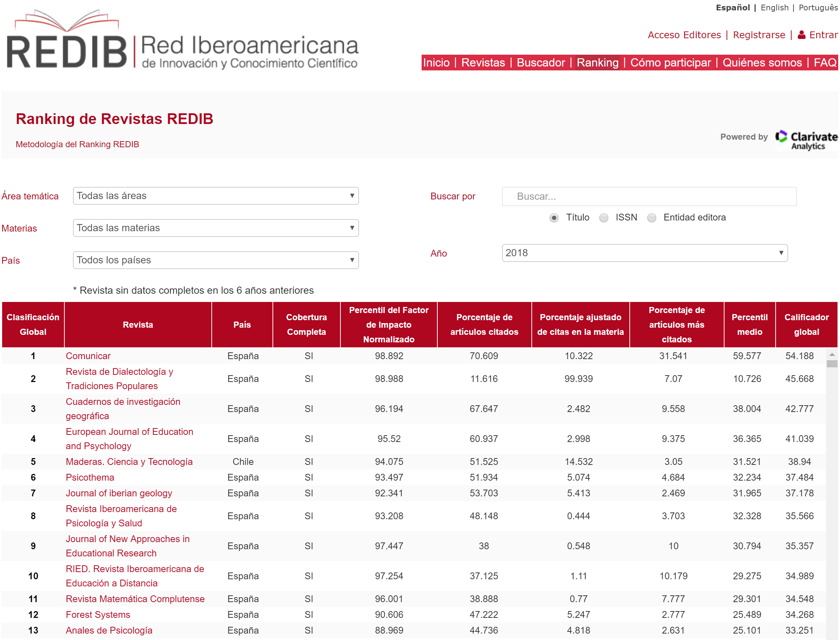Viewport: 840px width, 640px height.
Task: Click the Buscar search input field
Action: 649,197
